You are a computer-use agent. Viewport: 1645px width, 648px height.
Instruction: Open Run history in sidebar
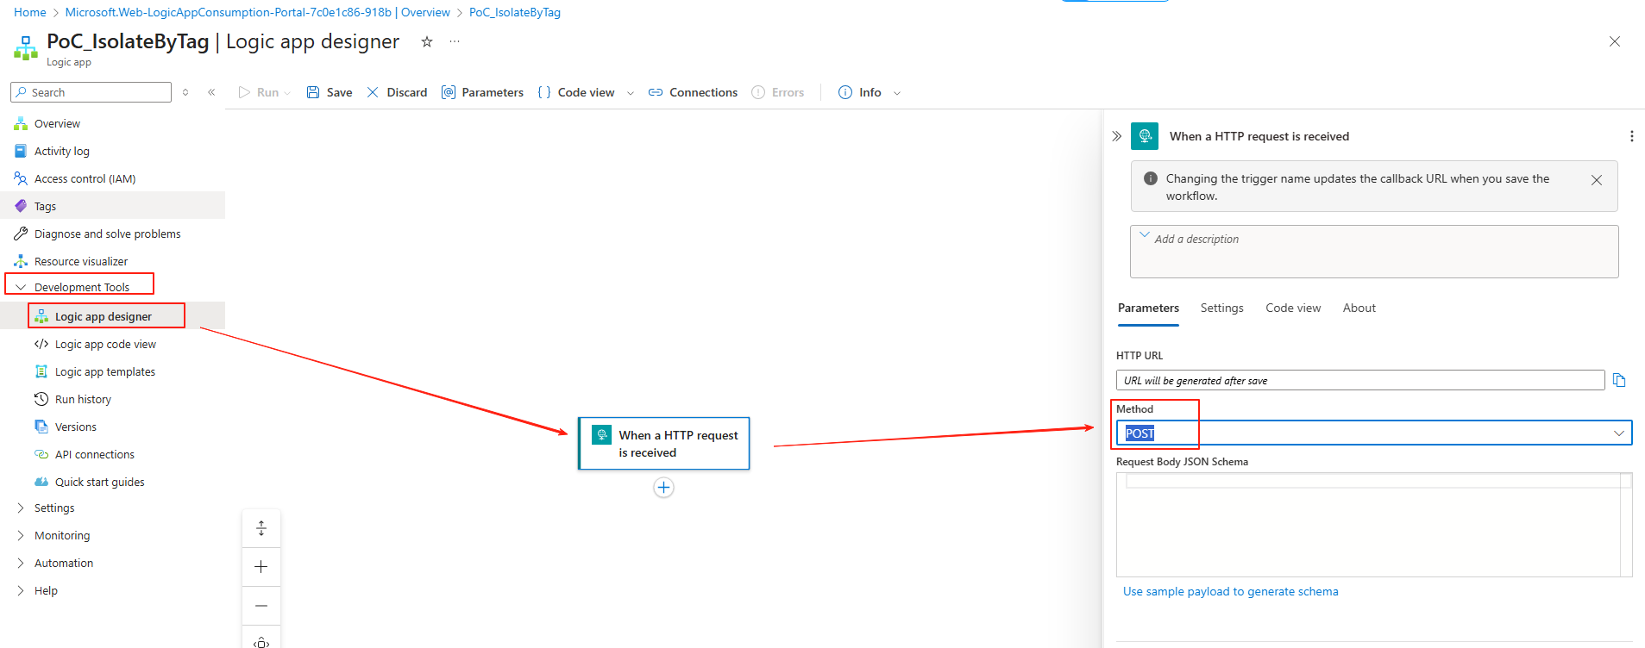click(x=83, y=399)
